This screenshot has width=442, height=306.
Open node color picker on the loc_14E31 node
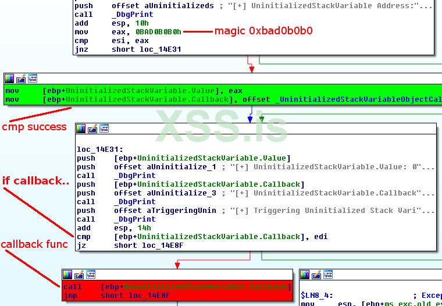coord(81,129)
